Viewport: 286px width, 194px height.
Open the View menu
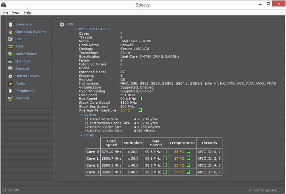pyautogui.click(x=16, y=12)
